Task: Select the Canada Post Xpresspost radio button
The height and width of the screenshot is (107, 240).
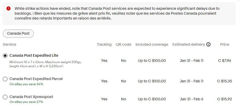Action: pos(5,97)
